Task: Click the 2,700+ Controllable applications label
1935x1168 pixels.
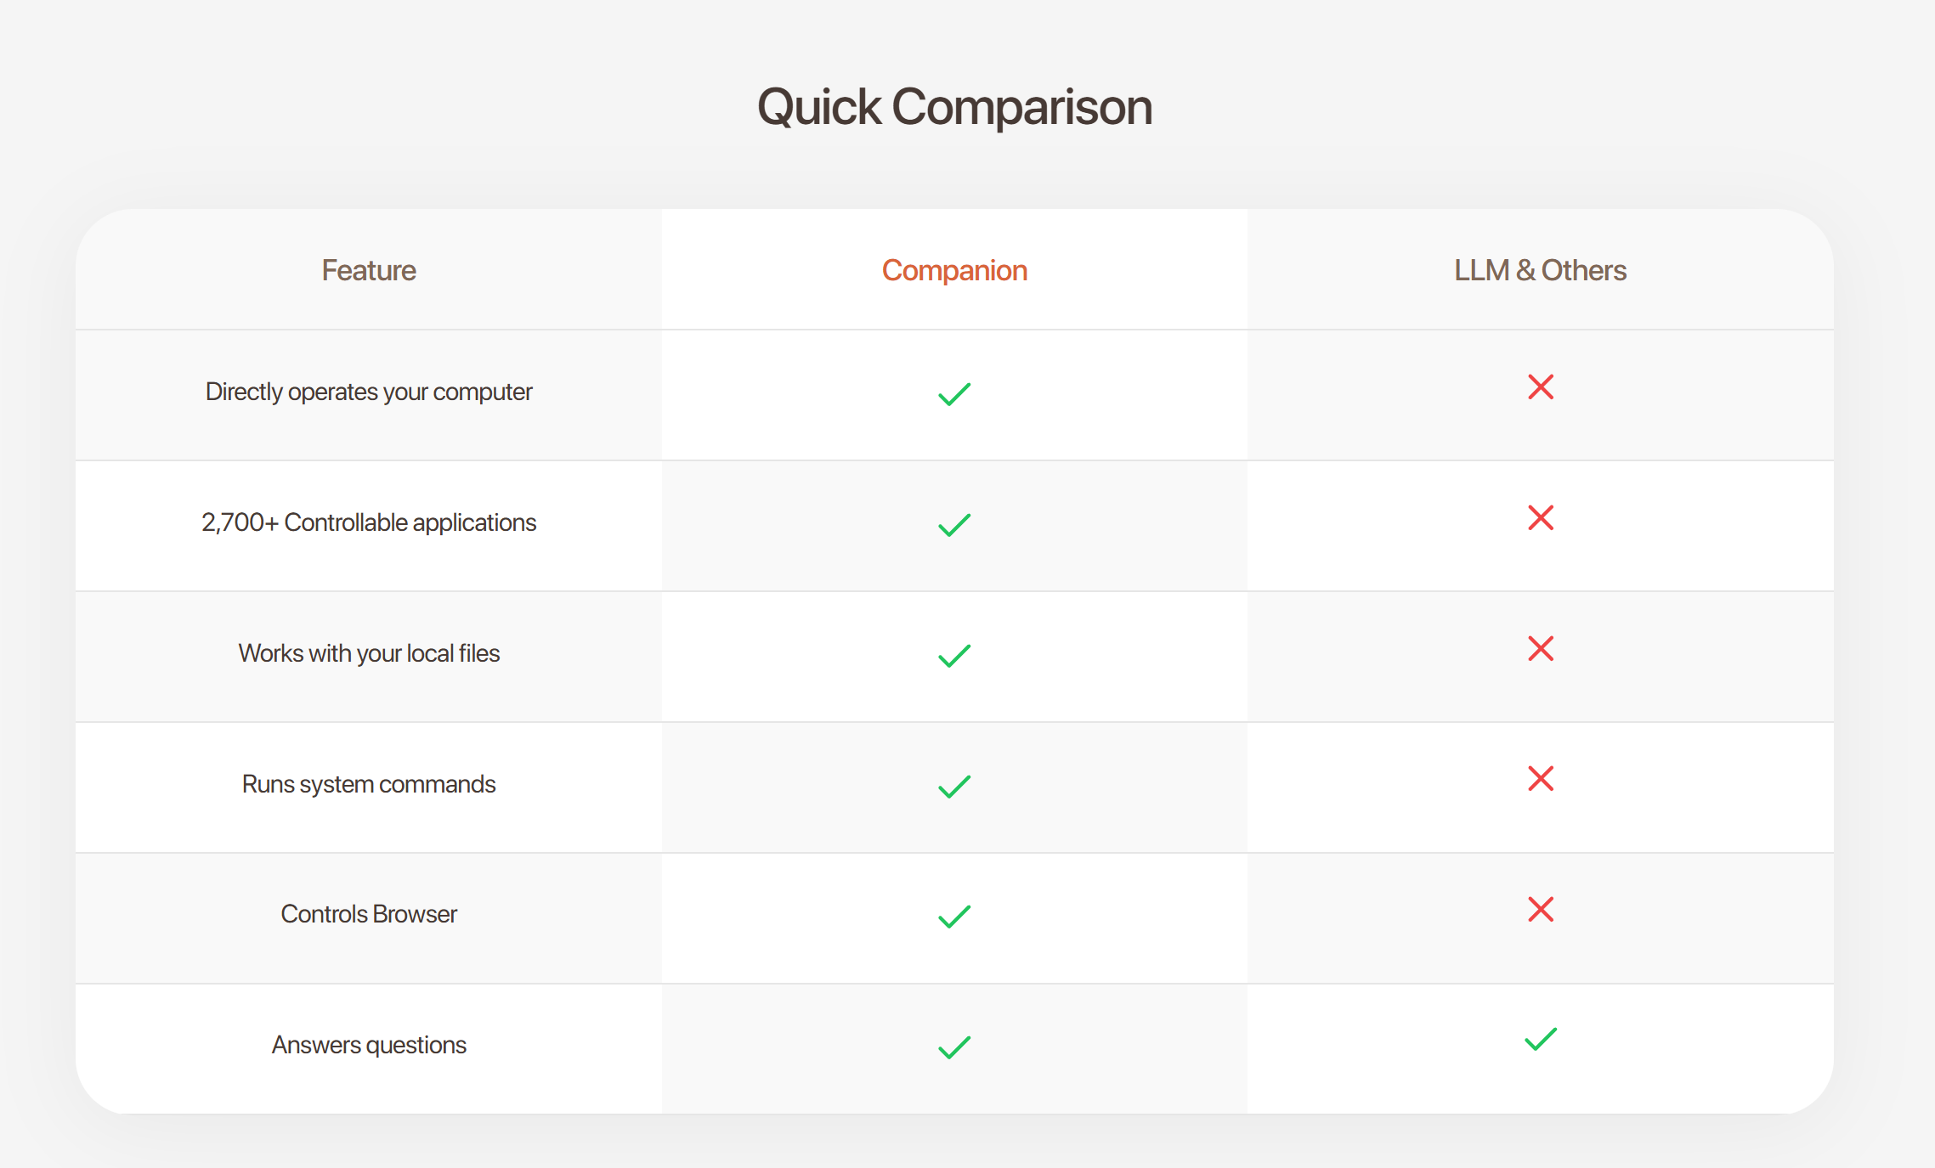Action: pos(369,522)
